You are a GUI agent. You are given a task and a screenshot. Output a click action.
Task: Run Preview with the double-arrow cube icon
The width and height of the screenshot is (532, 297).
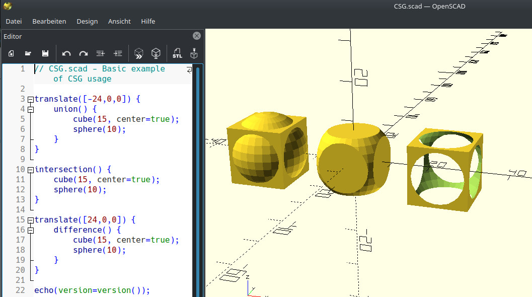[139, 53]
